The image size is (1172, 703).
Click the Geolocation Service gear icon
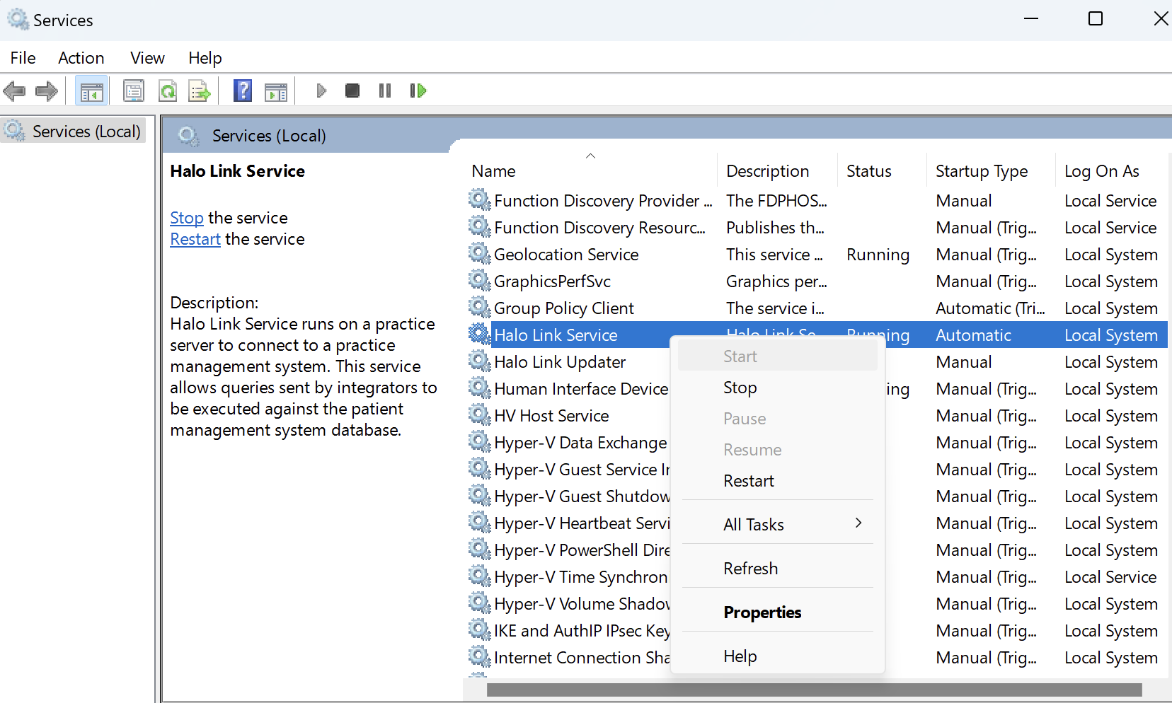pos(479,253)
